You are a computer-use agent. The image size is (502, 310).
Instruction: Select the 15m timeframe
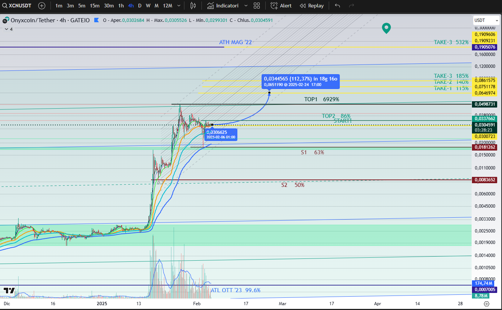(95, 6)
